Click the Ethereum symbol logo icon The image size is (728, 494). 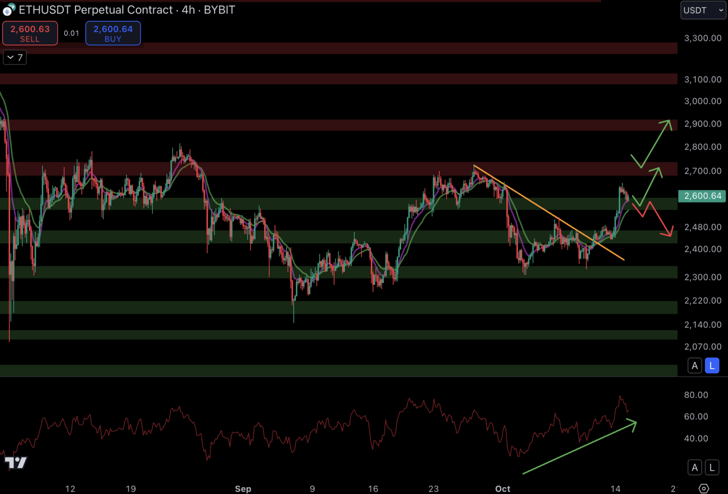click(9, 10)
